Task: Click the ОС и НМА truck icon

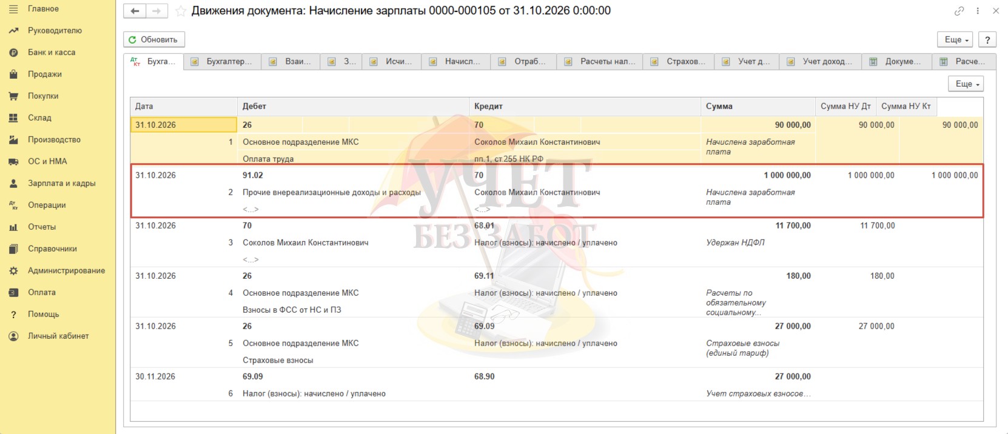Action: (13, 161)
